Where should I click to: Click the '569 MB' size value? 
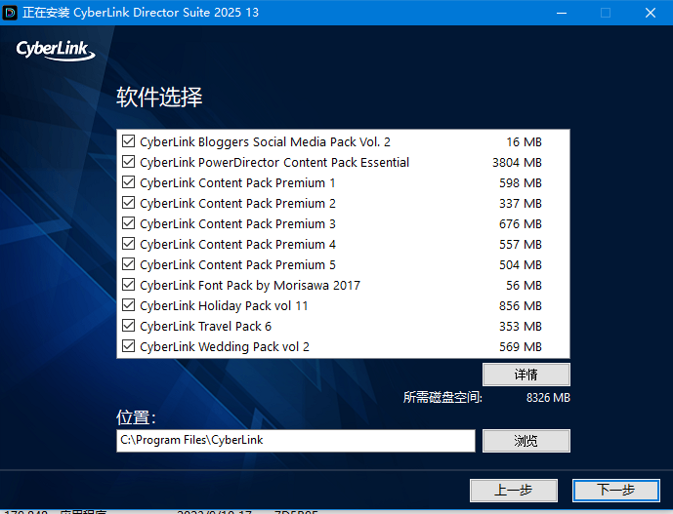tap(521, 347)
